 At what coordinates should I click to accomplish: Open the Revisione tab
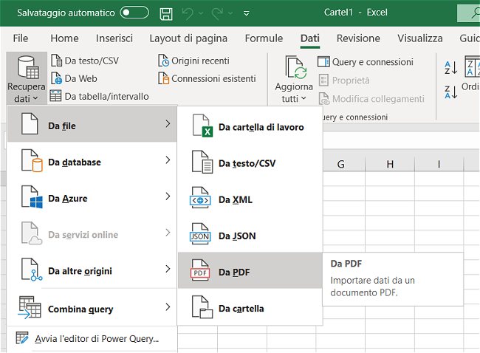click(358, 38)
